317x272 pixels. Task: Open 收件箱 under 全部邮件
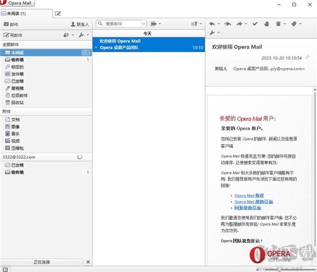click(x=46, y=60)
